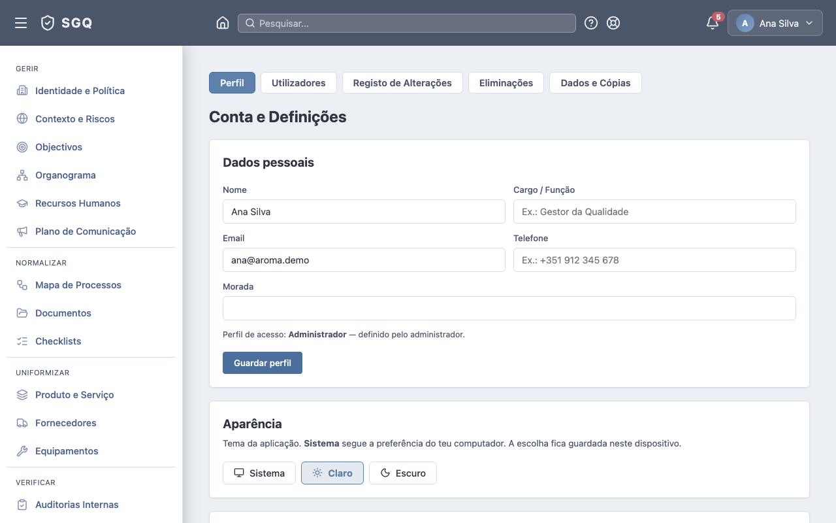Click Contexto e Riscos globe icon
The width and height of the screenshot is (836, 523).
[x=22, y=119]
